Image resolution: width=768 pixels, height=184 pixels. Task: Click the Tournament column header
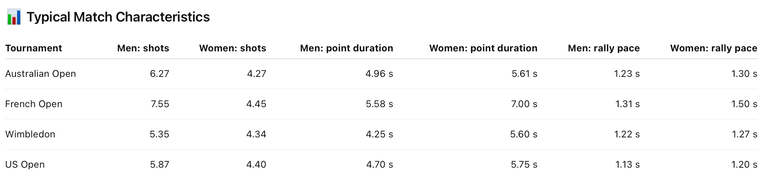point(33,48)
